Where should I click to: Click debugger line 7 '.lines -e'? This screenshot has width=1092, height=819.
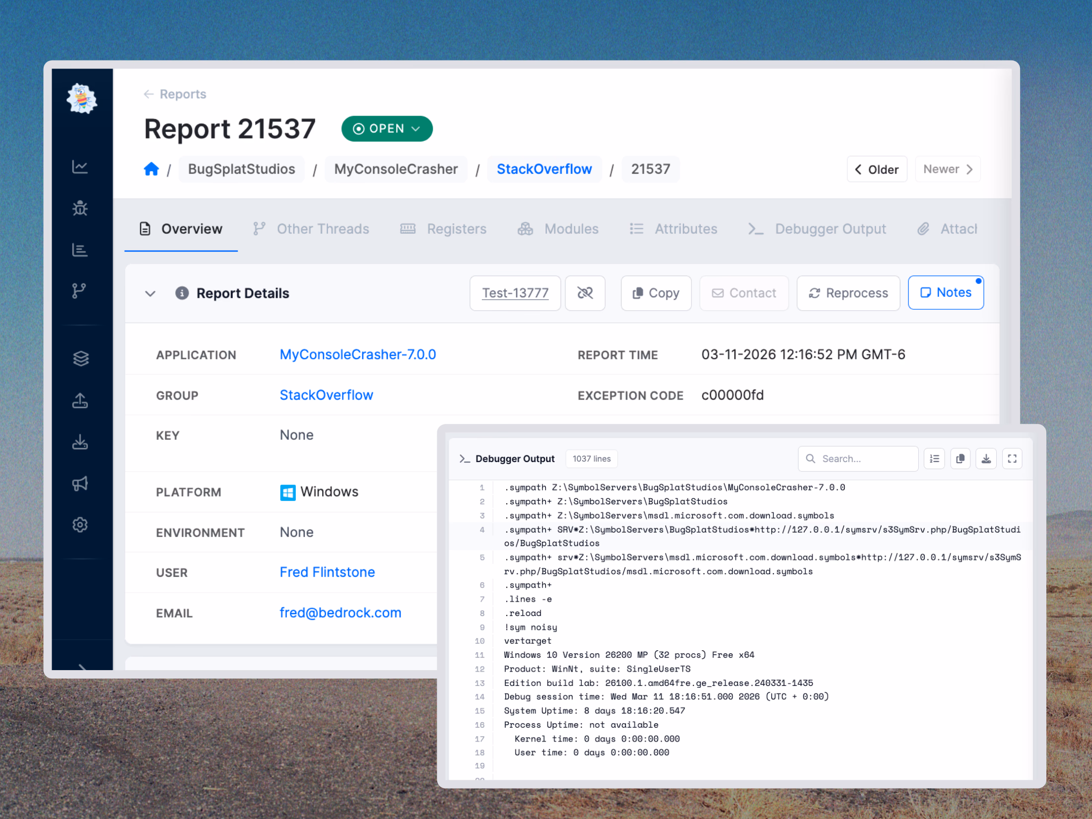(x=528, y=599)
